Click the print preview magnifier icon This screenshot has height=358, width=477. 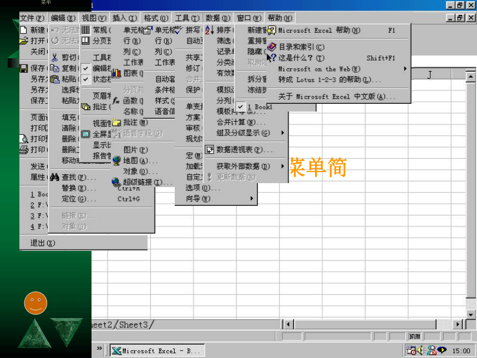(24, 139)
